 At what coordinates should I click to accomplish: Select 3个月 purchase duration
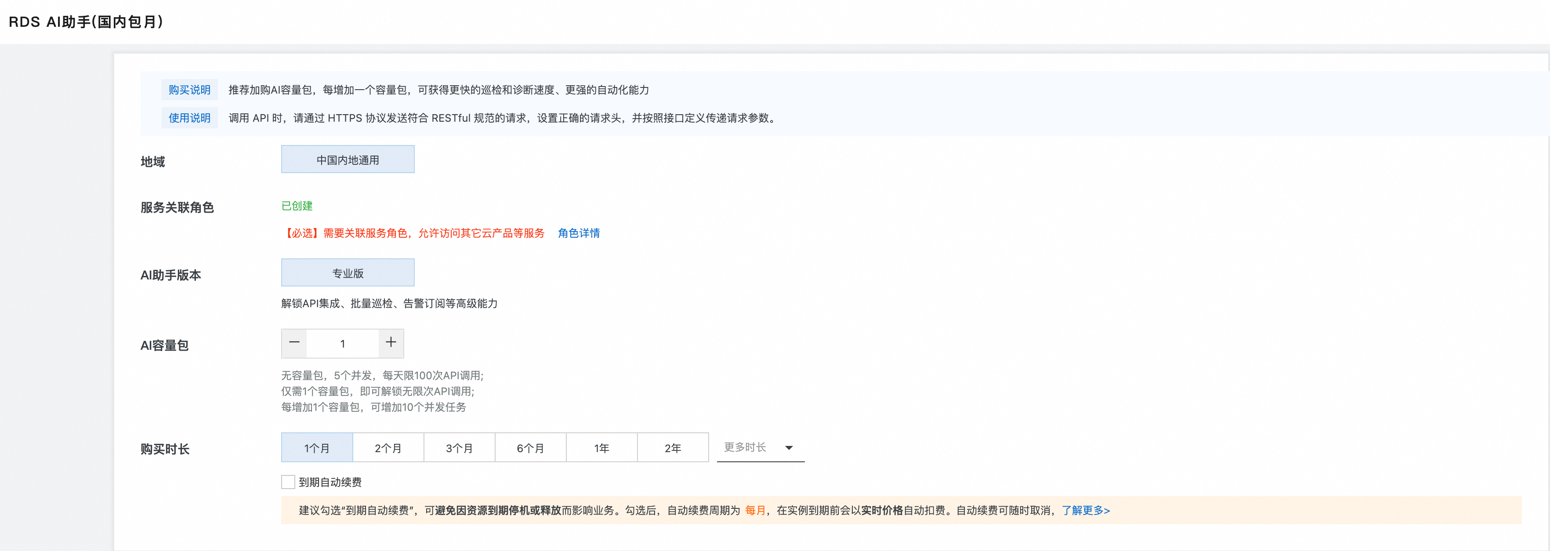pyautogui.click(x=459, y=448)
